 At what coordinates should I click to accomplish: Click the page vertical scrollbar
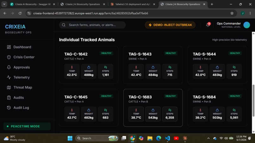(253, 100)
